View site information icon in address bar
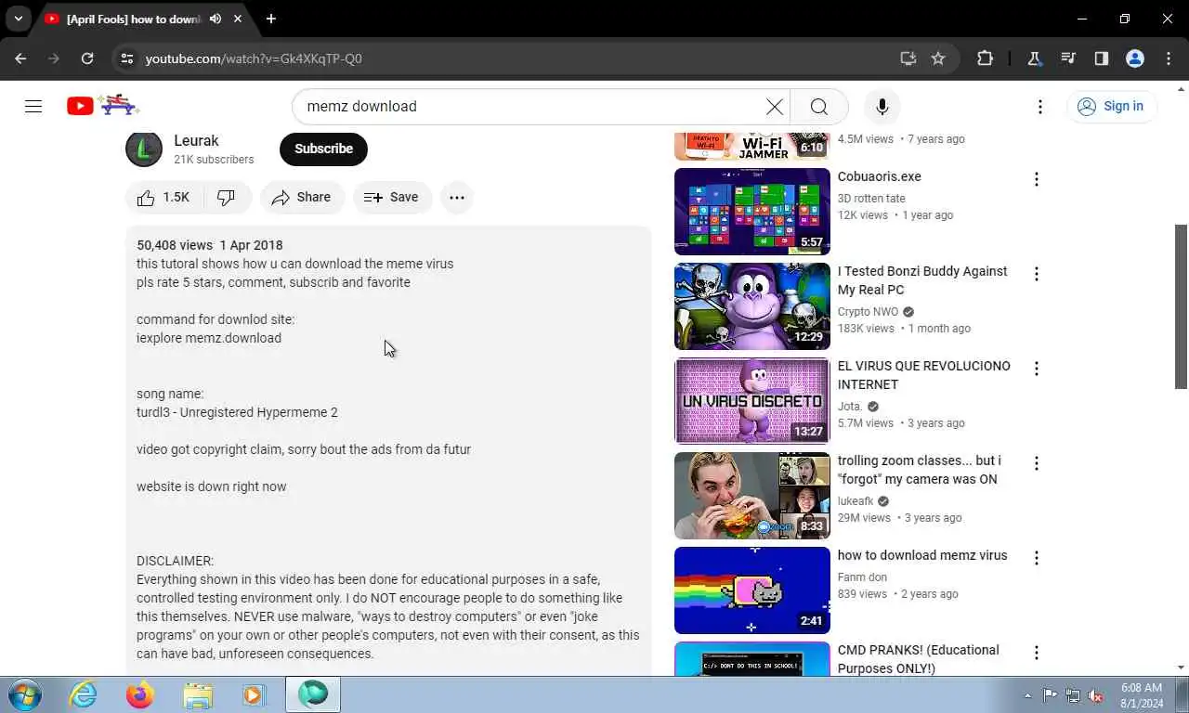Viewport: 1189px width, 713px height. coord(127,58)
